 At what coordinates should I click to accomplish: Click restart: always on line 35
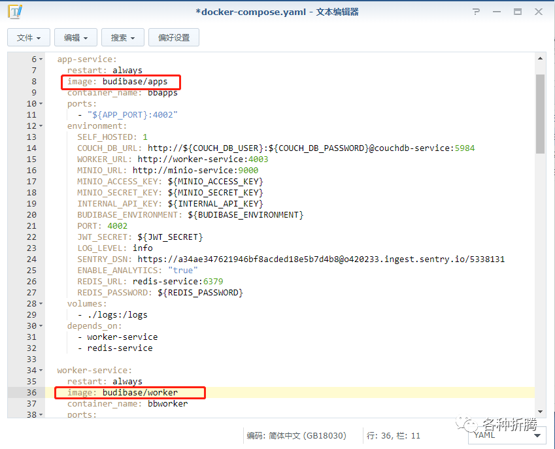(x=105, y=382)
